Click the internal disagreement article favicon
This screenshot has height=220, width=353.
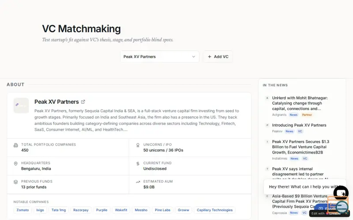[x=267, y=169]
